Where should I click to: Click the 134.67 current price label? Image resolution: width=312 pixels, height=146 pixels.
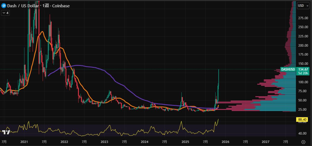[x=303, y=69]
